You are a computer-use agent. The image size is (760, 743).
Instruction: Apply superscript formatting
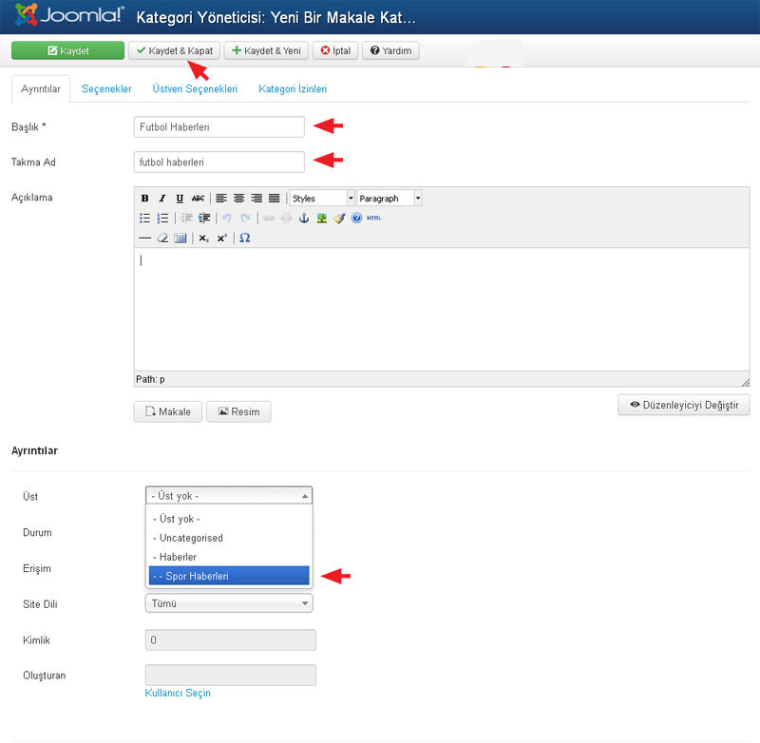click(222, 238)
